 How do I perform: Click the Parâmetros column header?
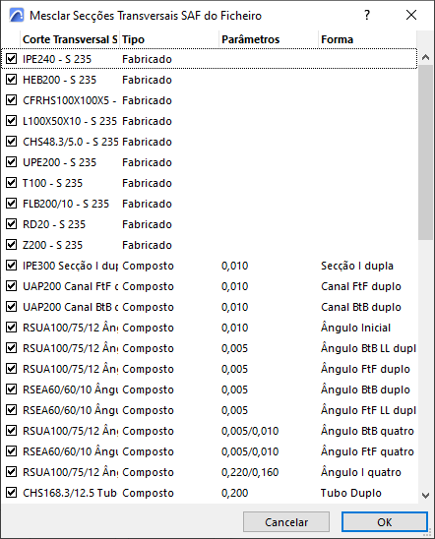click(x=269, y=39)
